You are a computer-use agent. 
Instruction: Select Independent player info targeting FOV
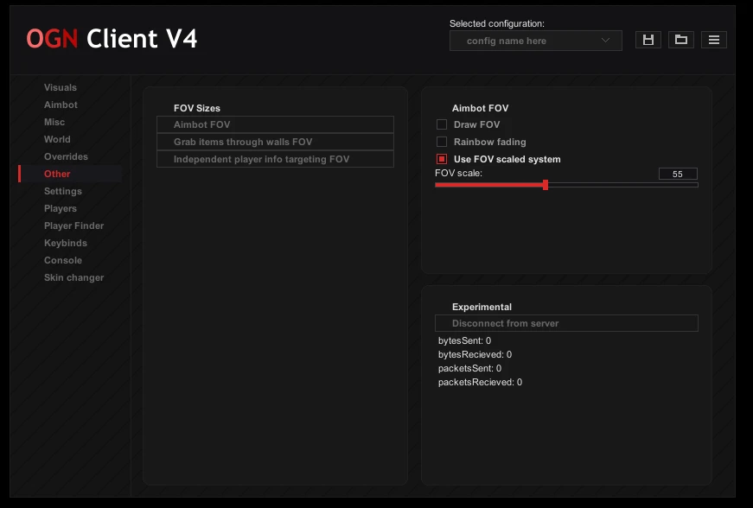(275, 159)
